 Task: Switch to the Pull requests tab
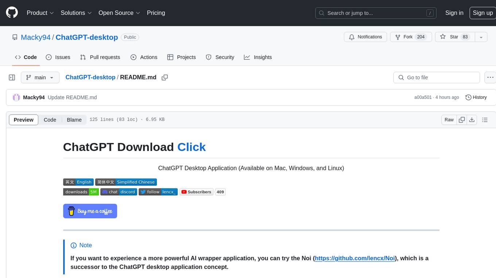click(x=100, y=57)
